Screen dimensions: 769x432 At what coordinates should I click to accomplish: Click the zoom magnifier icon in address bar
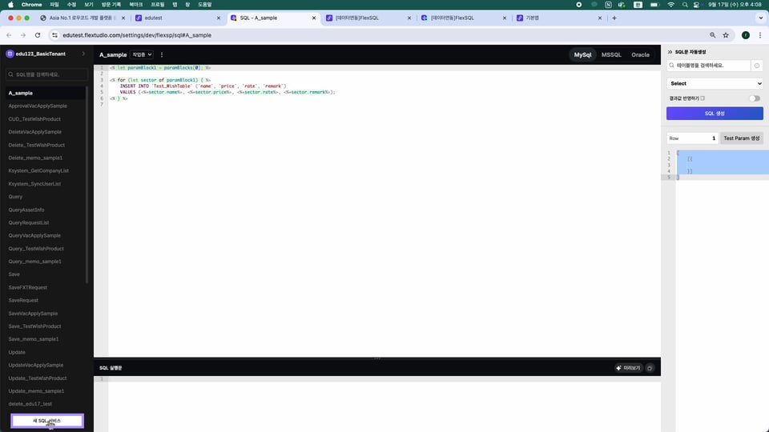[x=713, y=35]
